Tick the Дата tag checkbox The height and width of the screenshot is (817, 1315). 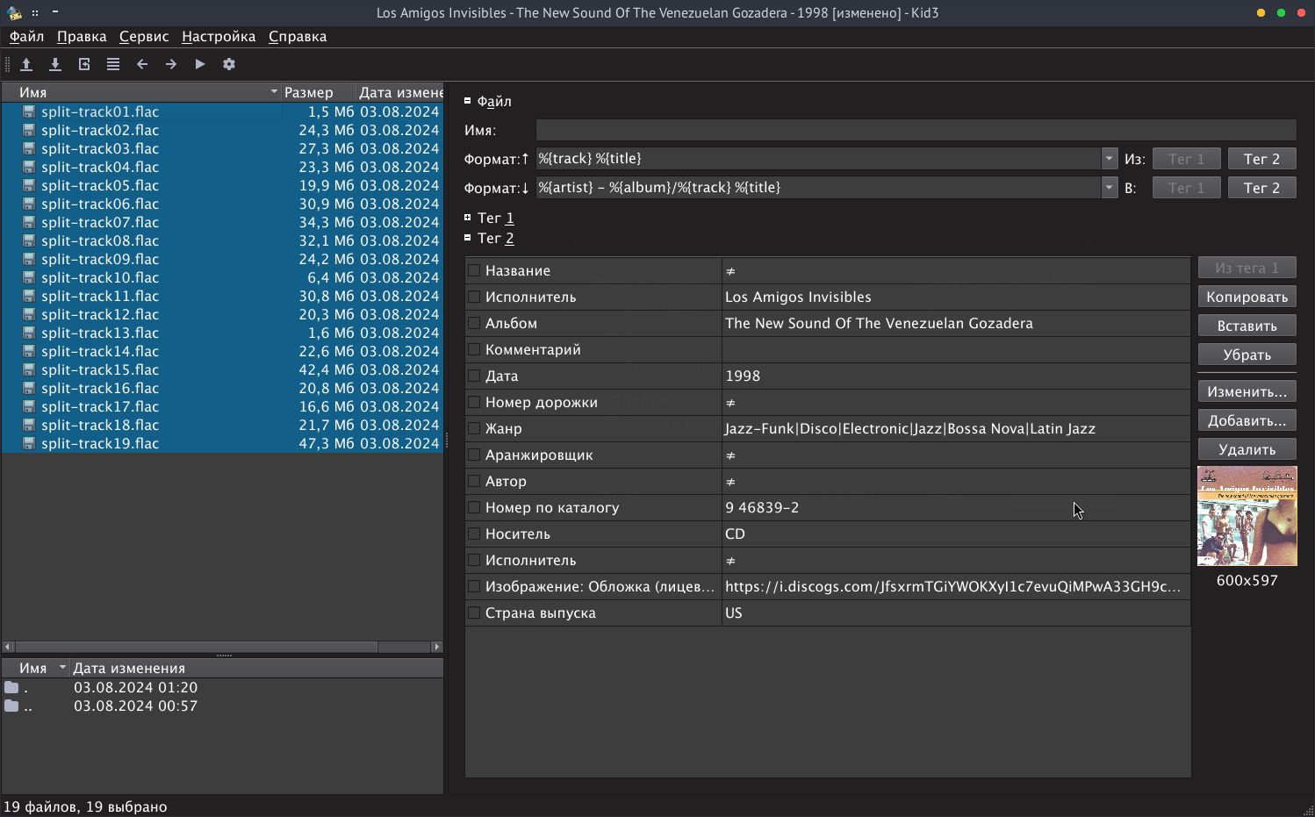[474, 376]
